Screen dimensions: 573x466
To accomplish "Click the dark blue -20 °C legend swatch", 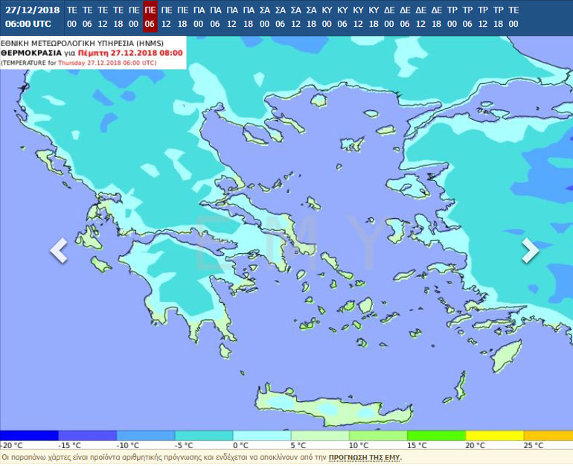I will click(29, 435).
